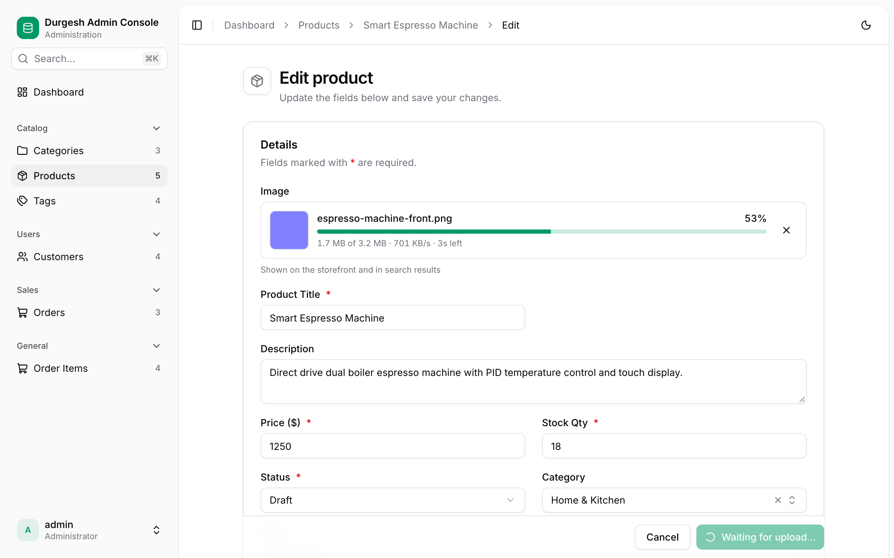
Task: Click the Orders cart icon in sidebar
Action: tap(22, 312)
